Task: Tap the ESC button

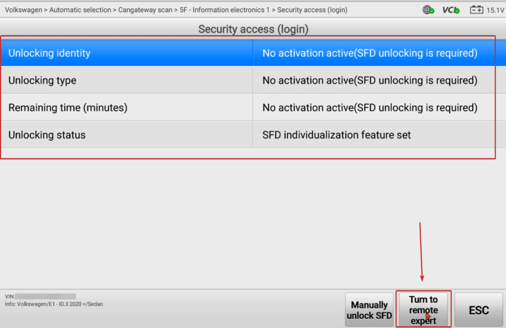Action: (478, 310)
